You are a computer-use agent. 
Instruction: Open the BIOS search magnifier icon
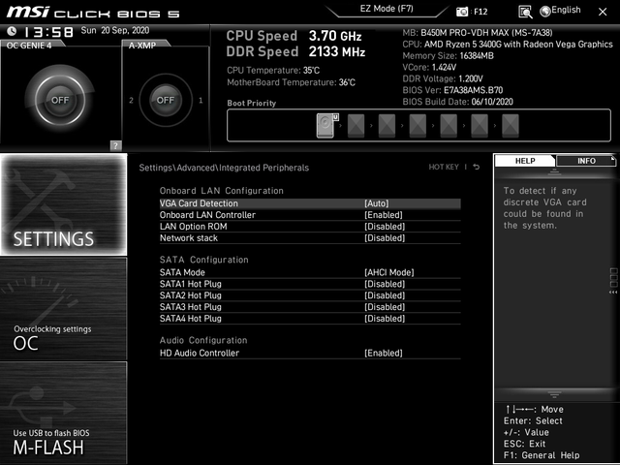tap(525, 12)
